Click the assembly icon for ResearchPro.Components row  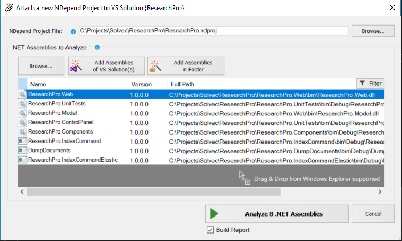pos(22,131)
